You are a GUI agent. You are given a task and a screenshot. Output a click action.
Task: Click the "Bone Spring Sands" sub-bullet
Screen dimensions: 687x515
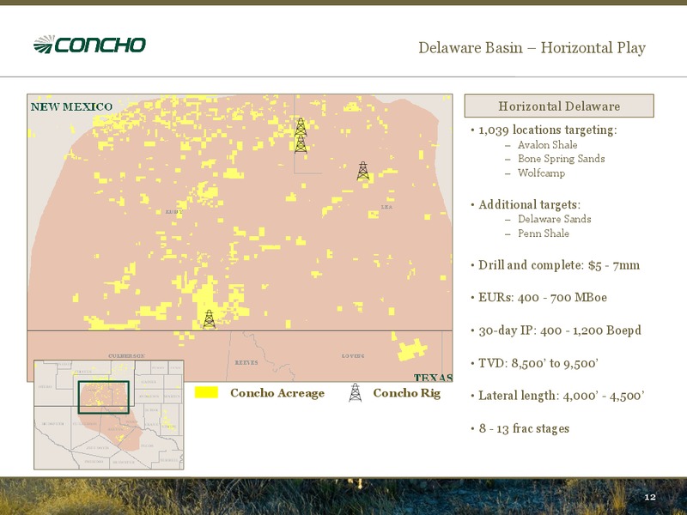pos(562,159)
